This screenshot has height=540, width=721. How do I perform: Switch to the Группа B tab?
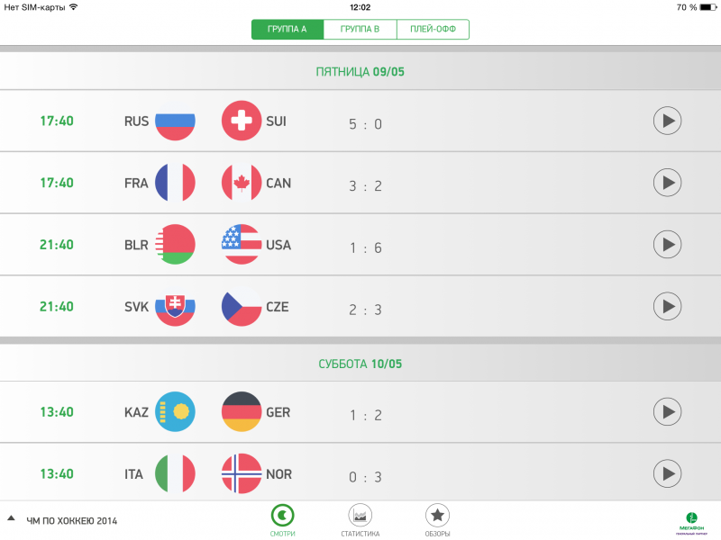click(x=360, y=30)
